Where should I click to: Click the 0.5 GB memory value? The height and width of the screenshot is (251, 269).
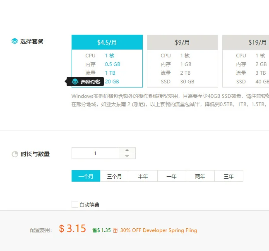(113, 64)
